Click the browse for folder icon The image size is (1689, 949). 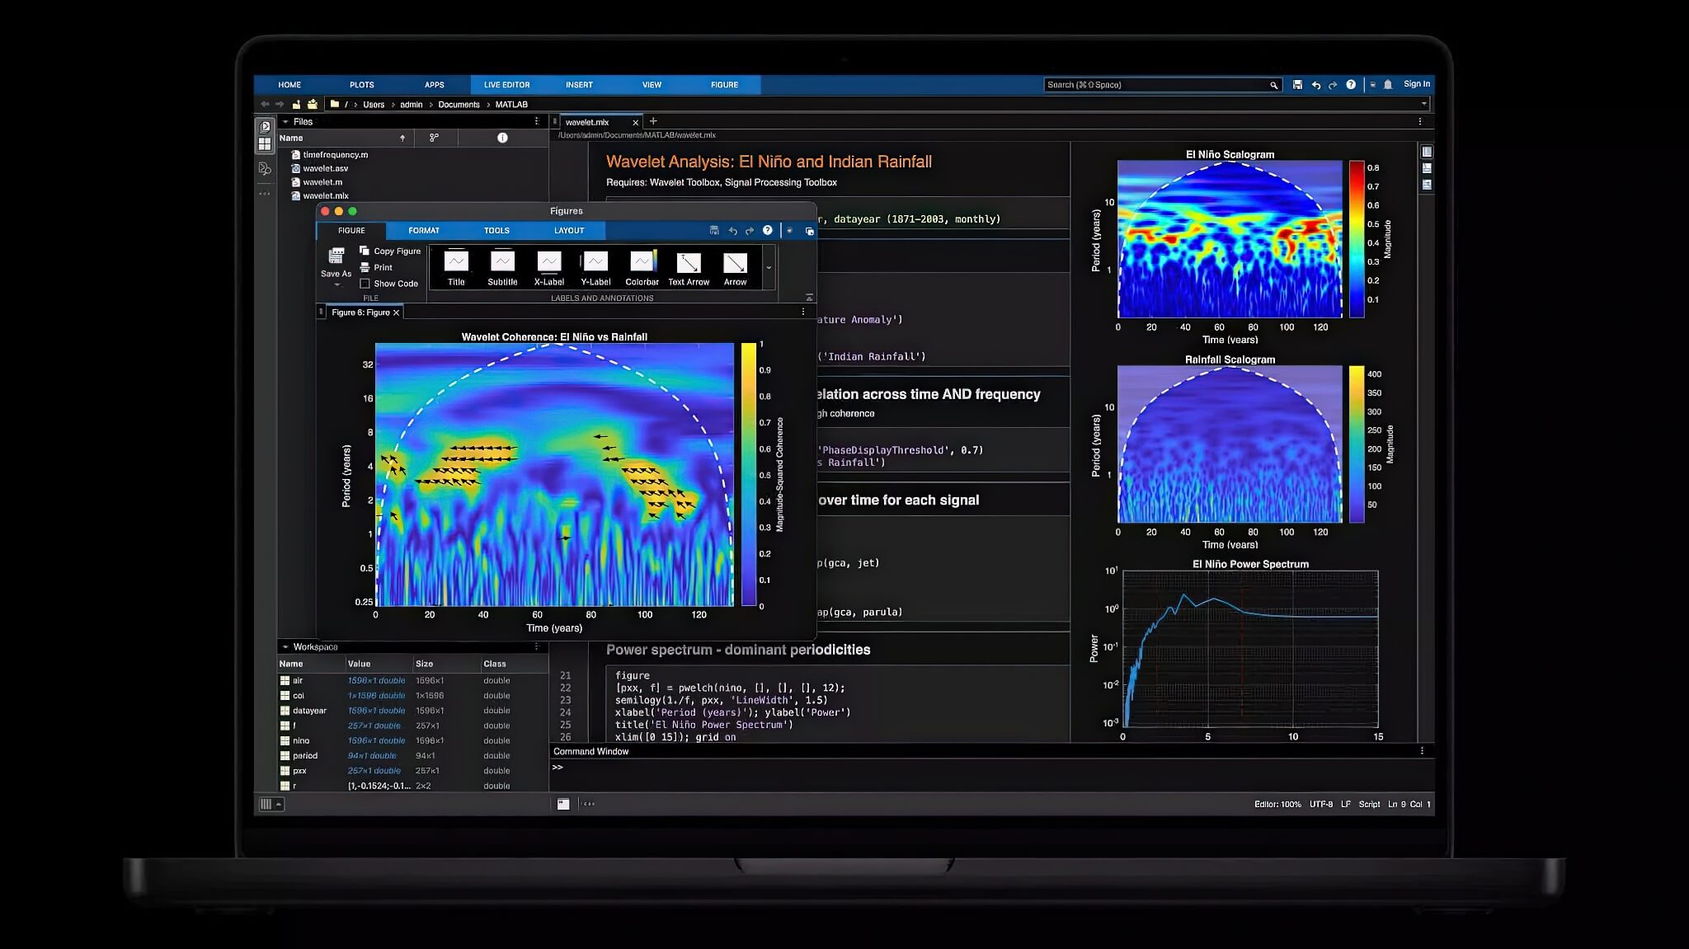313,105
